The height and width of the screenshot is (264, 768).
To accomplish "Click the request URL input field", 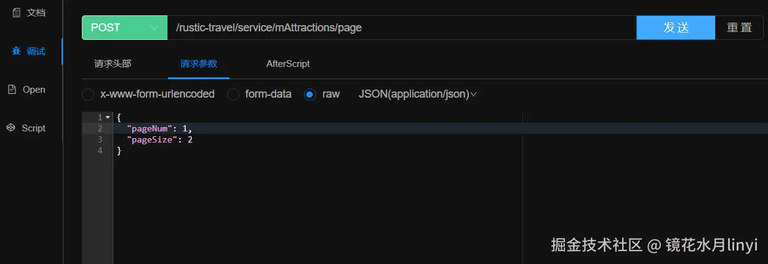I will tap(402, 28).
